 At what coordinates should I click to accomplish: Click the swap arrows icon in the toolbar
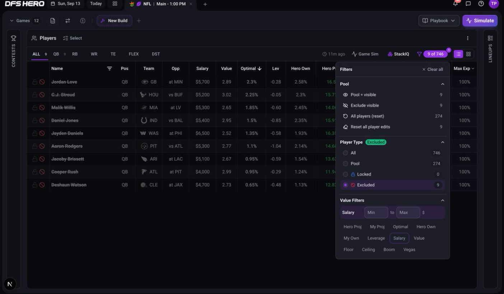pyautogui.click(x=67, y=21)
